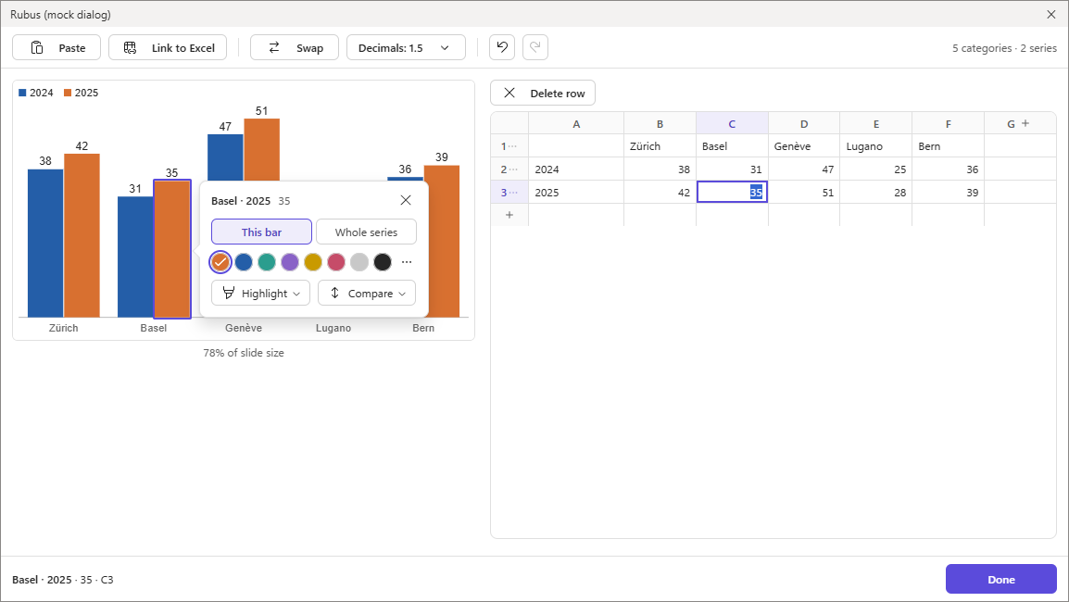
Task: Click the Bern header cell
Action: [x=949, y=146]
